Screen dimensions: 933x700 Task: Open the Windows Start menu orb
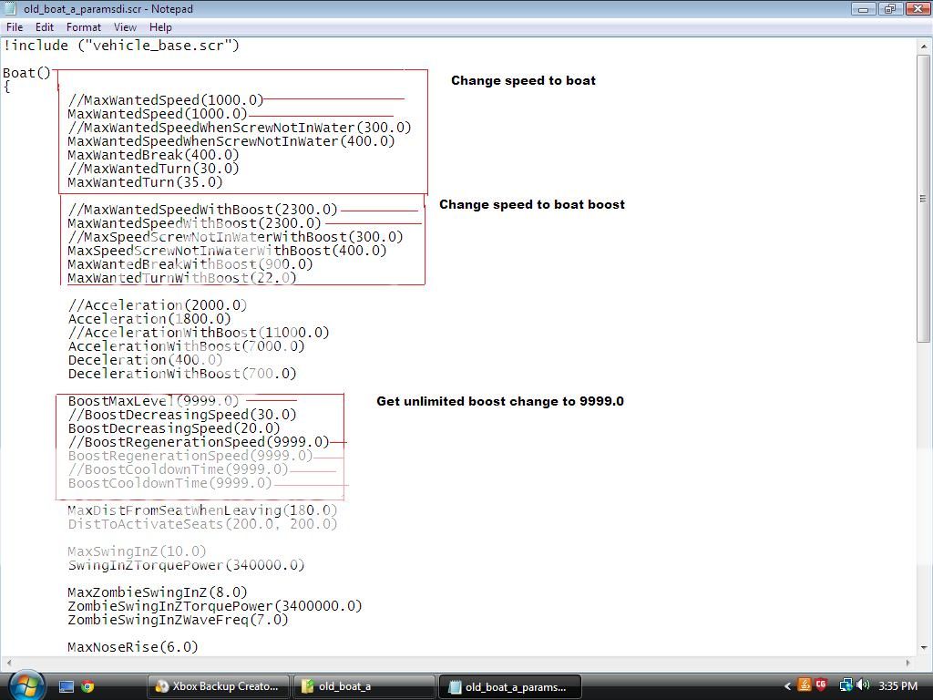click(x=25, y=685)
